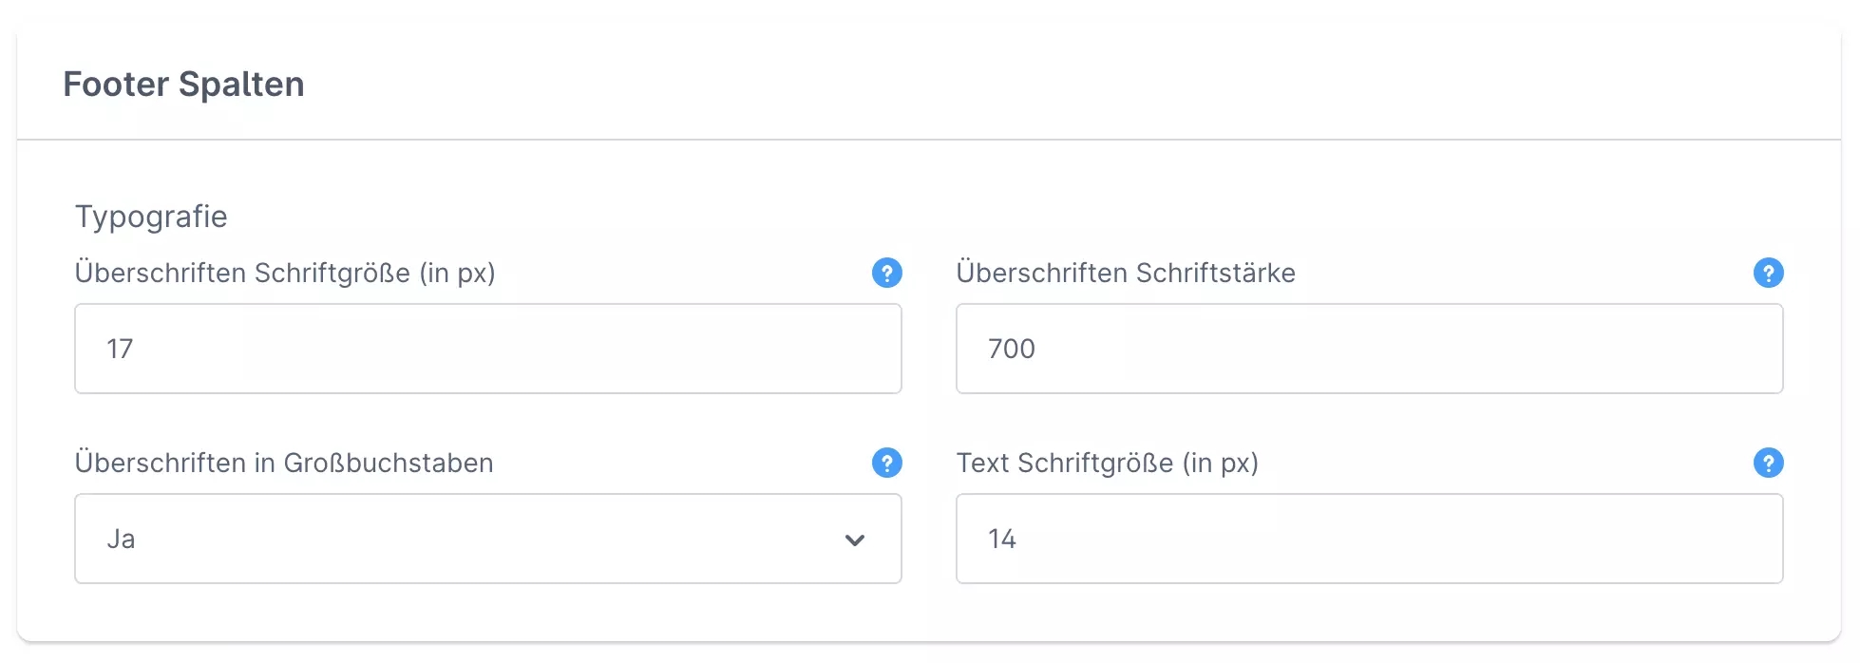Show help tooltip for Text Schriftgröße

tap(1768, 464)
